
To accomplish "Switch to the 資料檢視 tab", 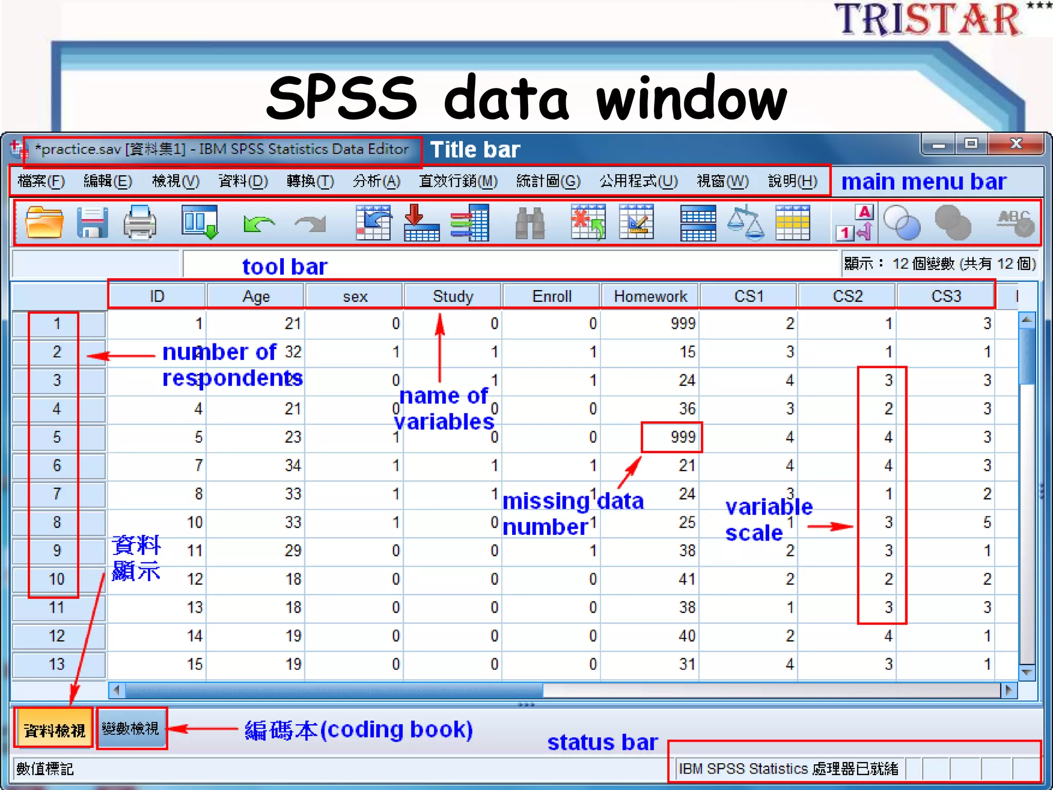I will click(x=55, y=729).
